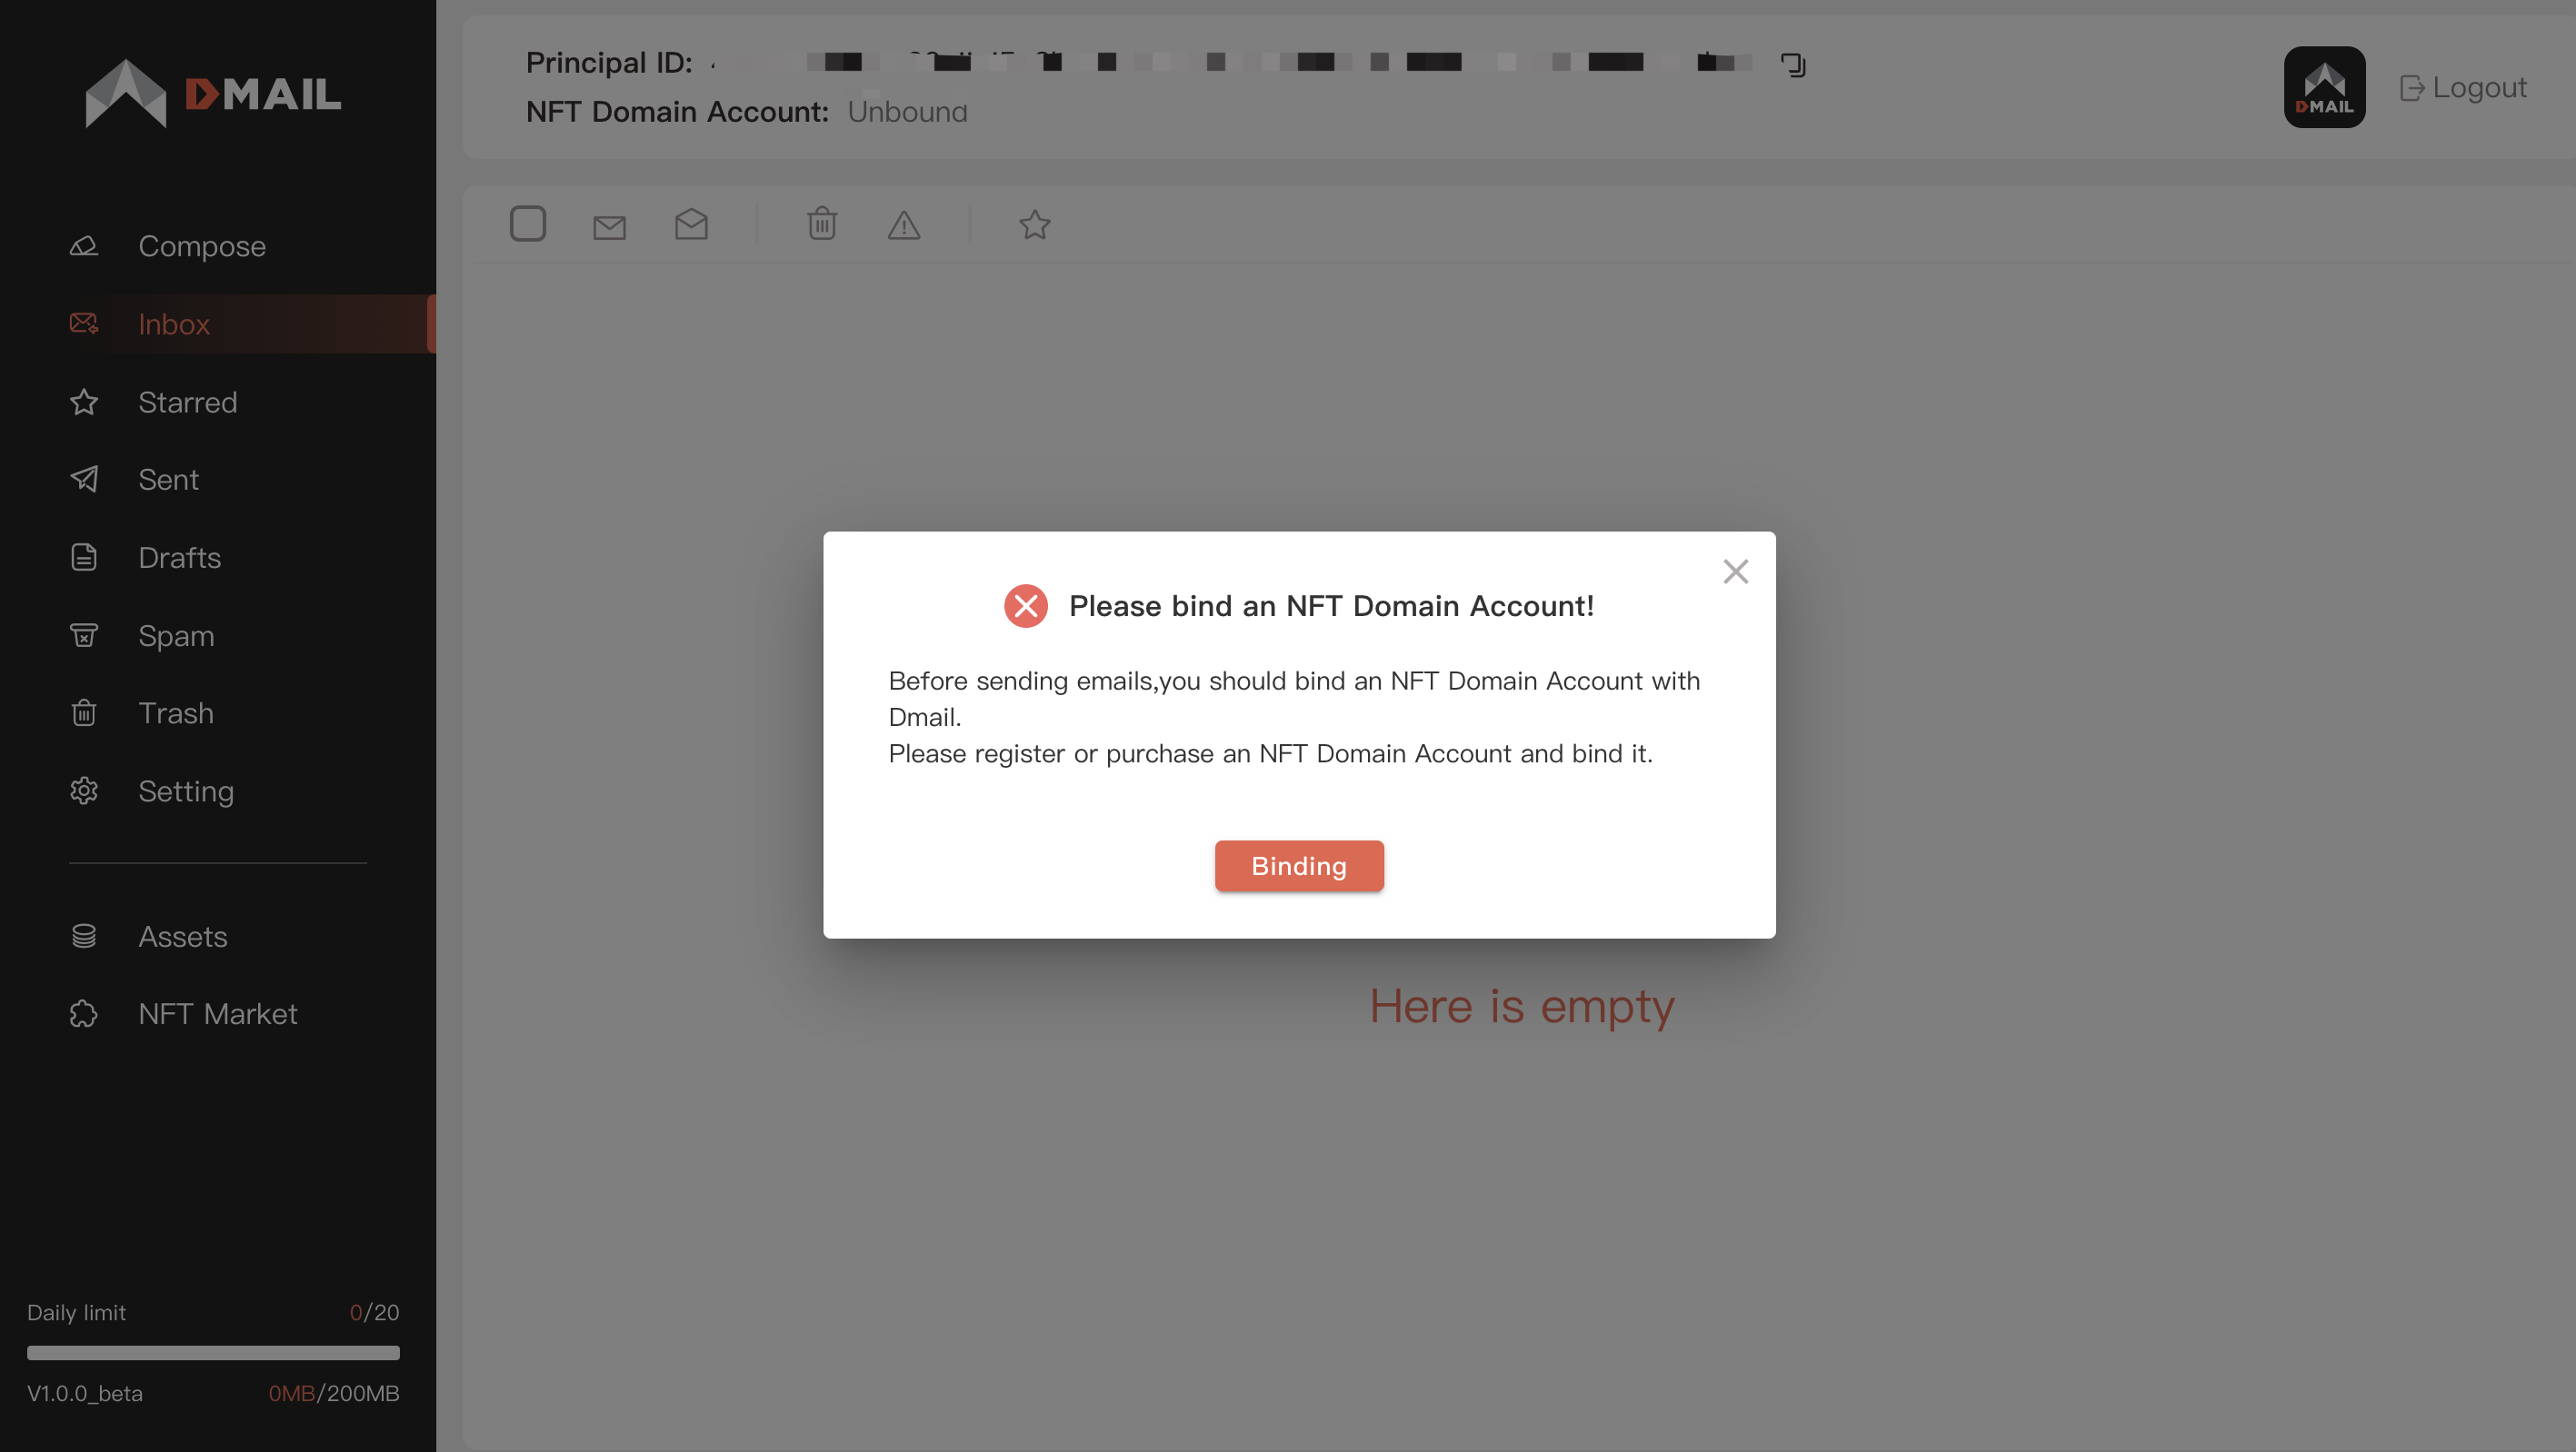Click the Daily limit progress bar
Viewport: 2576px width, 1452px height.
click(213, 1353)
